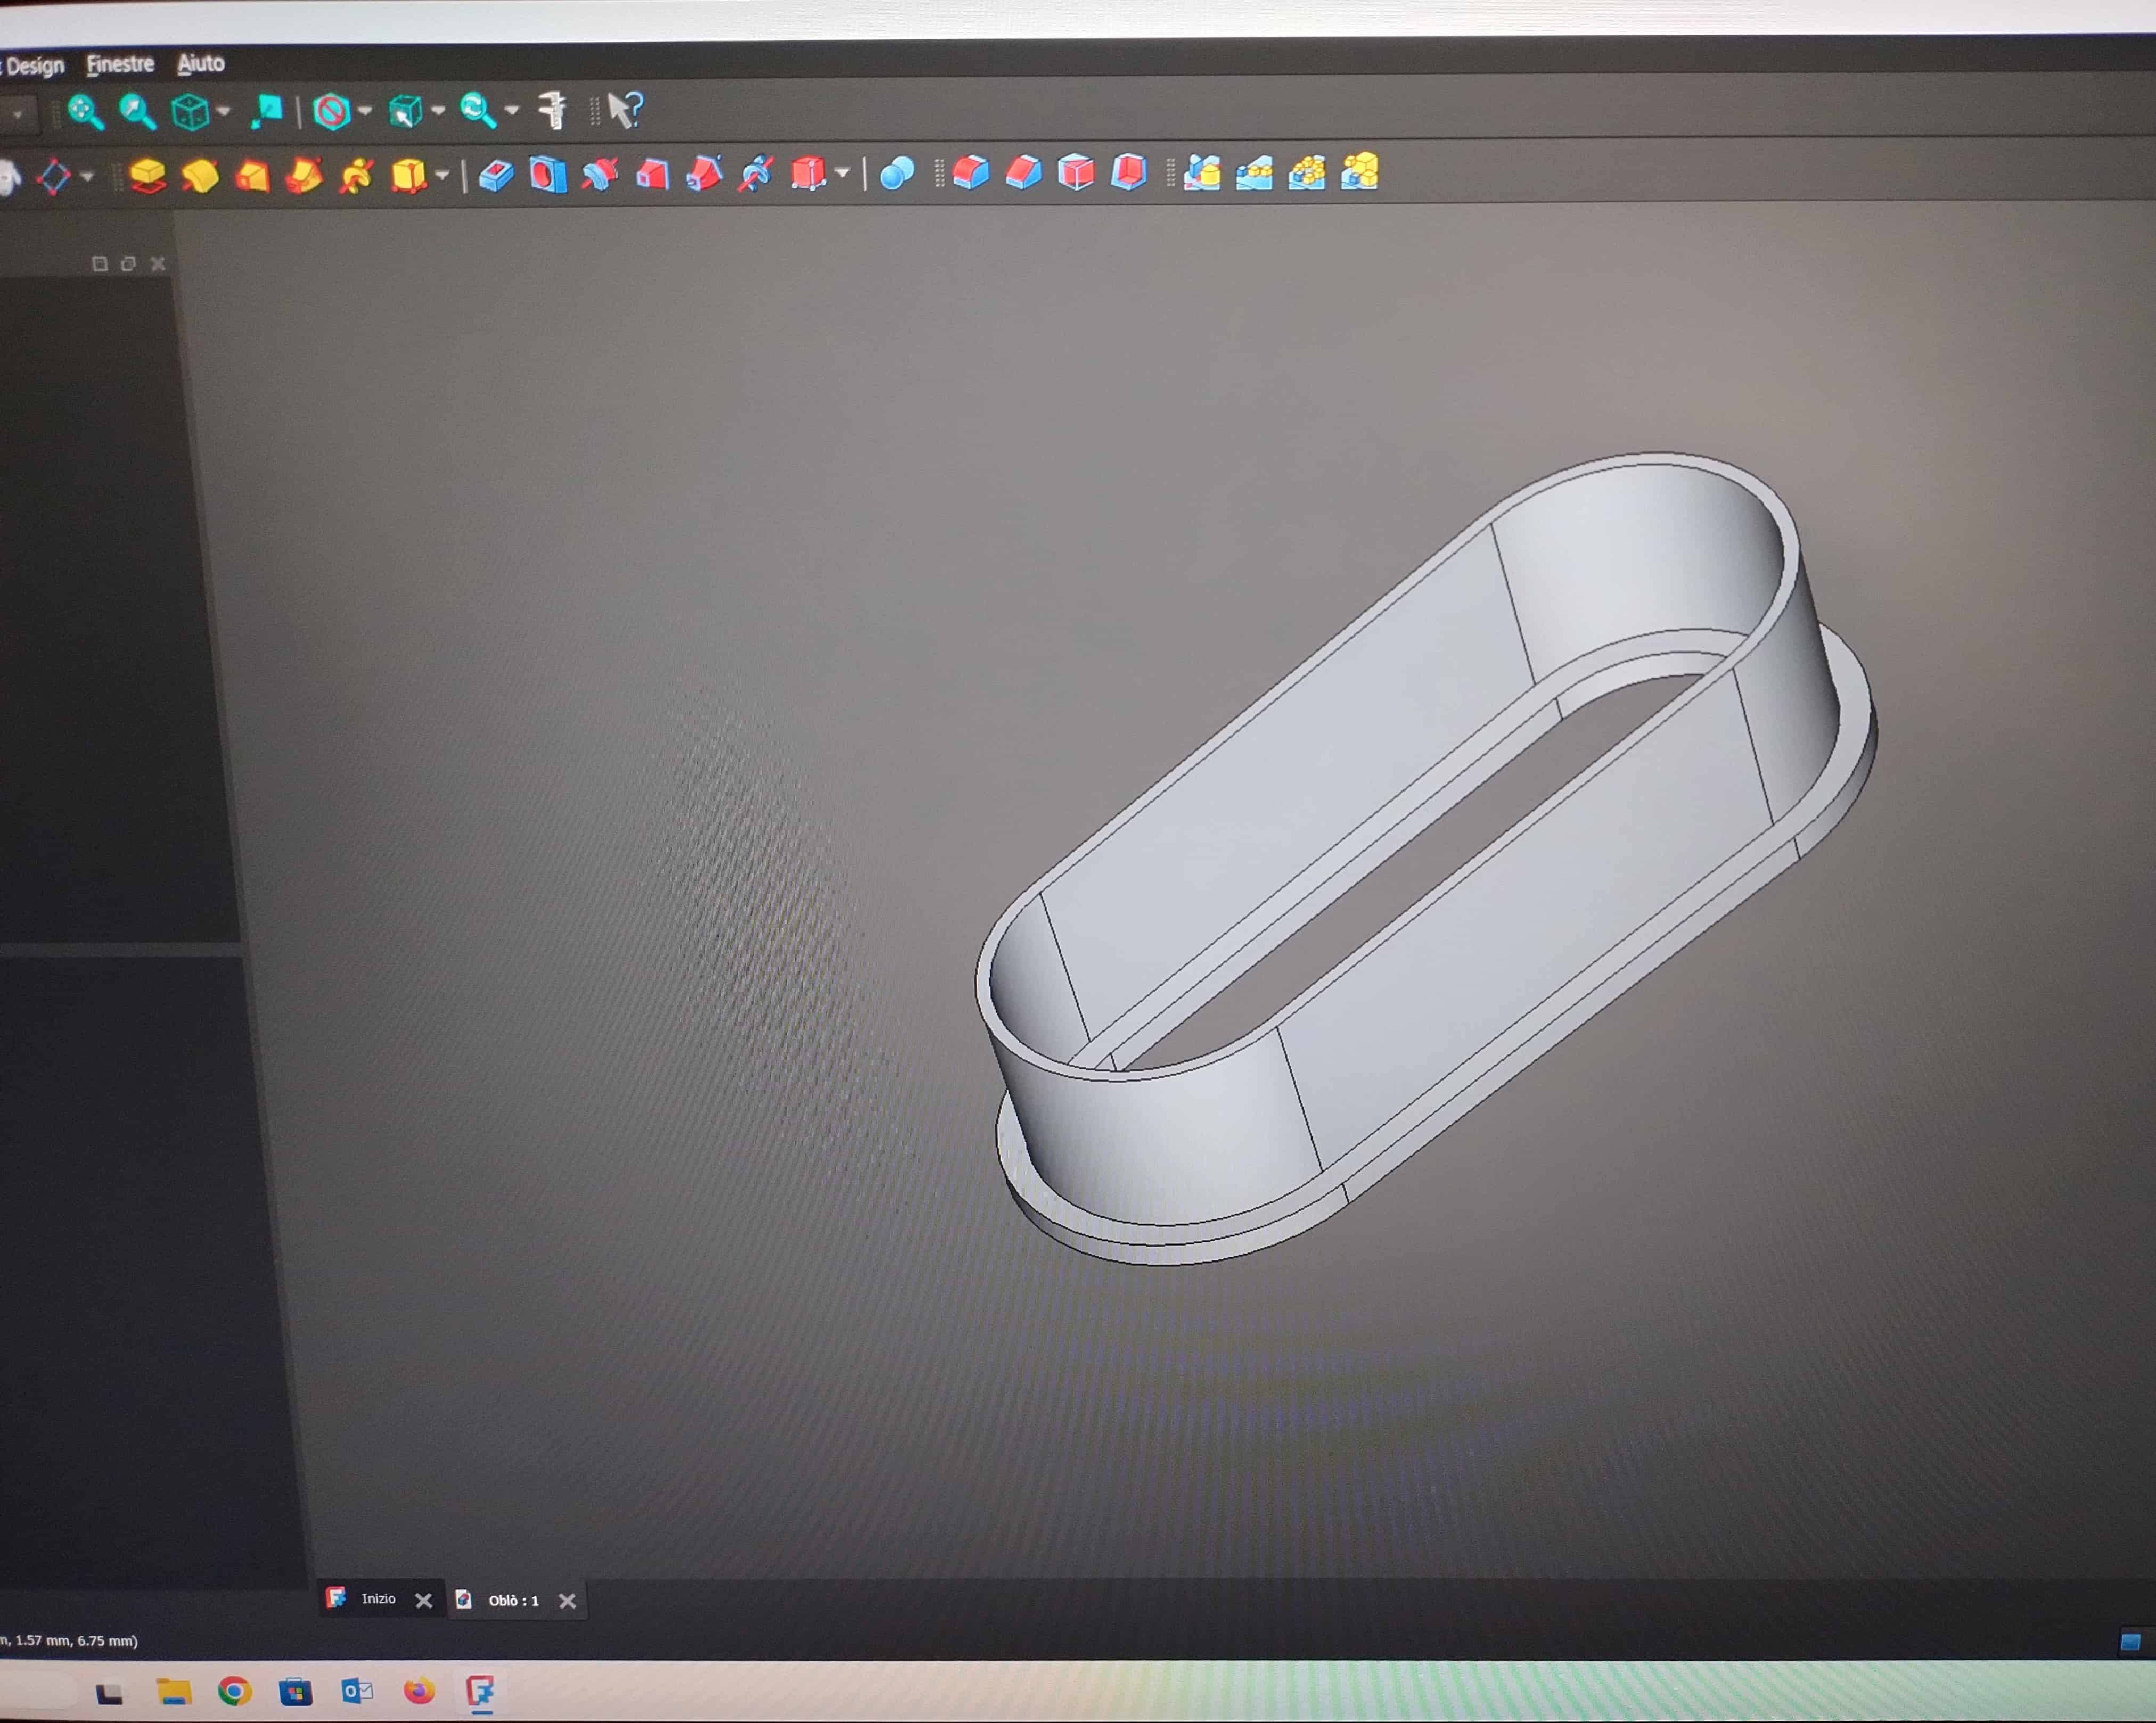This screenshot has width=2156, height=1723.
Task: Select the blue Pocket tool
Action: [x=496, y=175]
